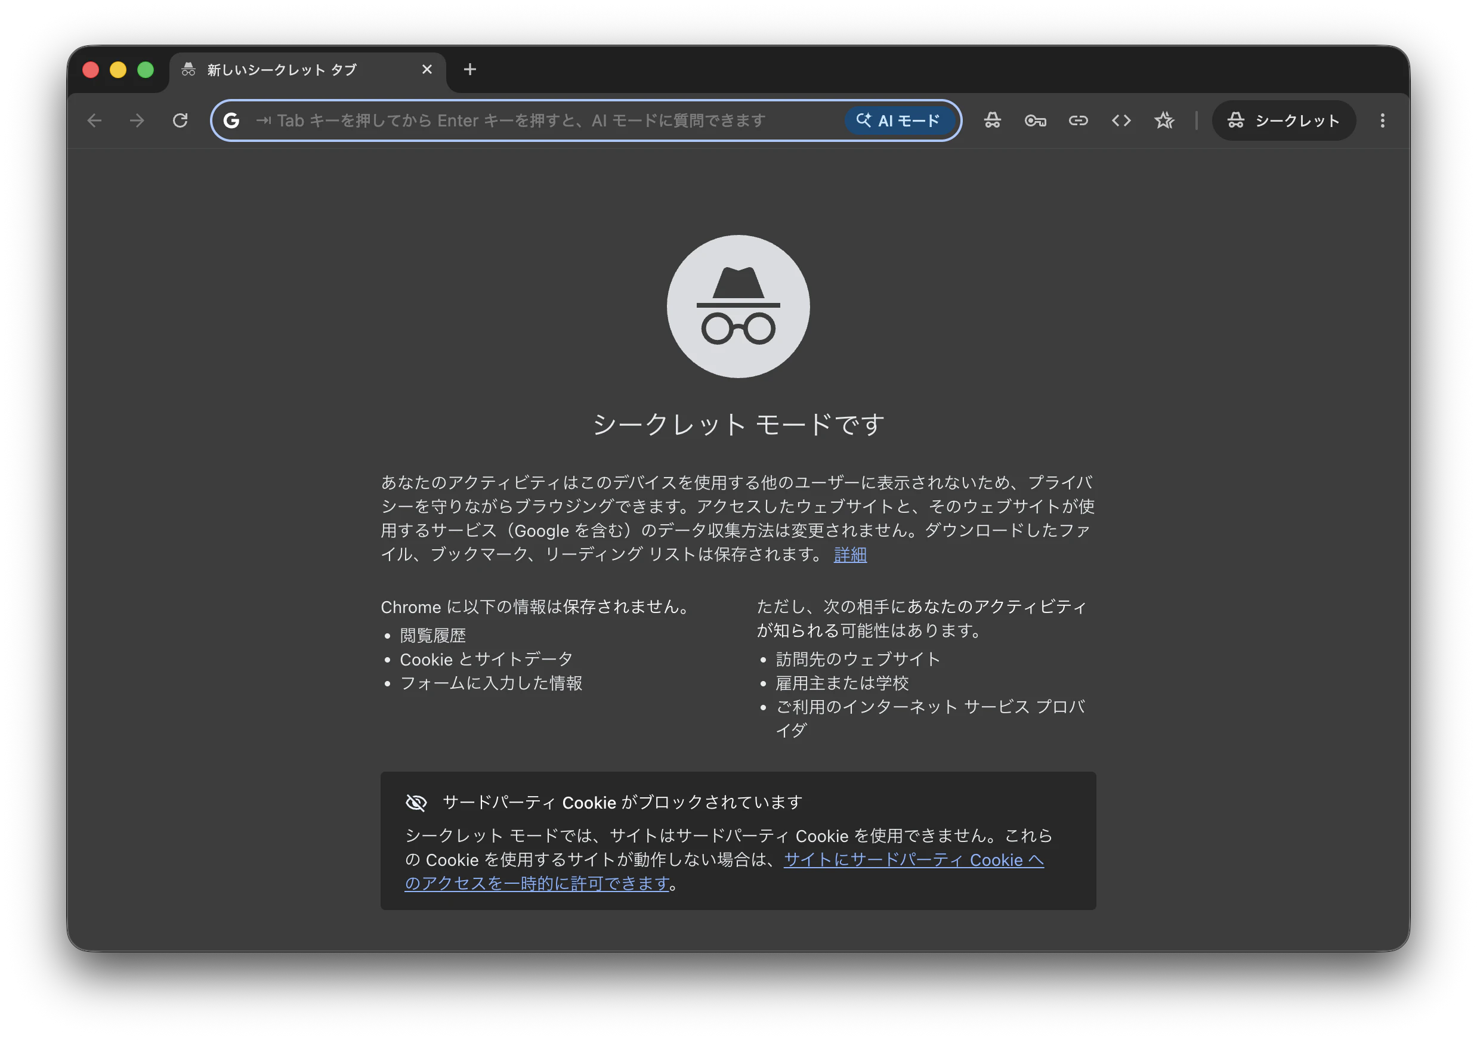Click the Cookie とサイトデータ list item
1477x1040 pixels.
486,660
